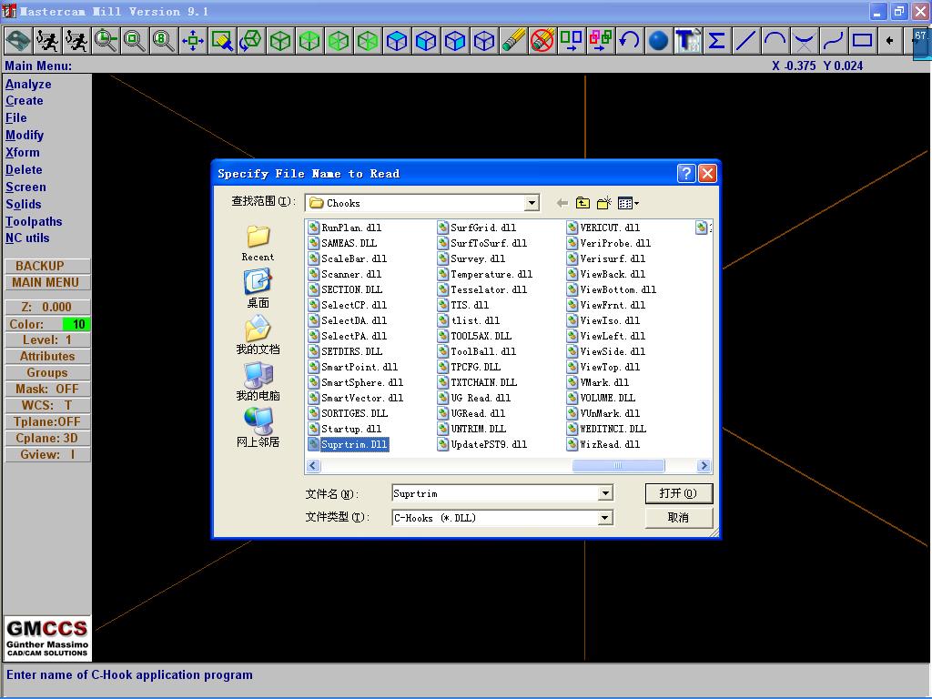Click the 打开 open button
This screenshot has width=932, height=699.
(x=678, y=492)
